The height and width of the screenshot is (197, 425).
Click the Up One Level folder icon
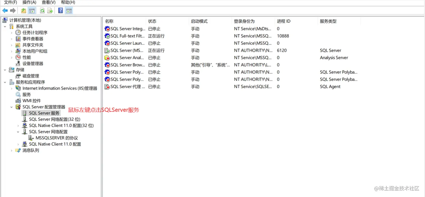(x=24, y=11)
